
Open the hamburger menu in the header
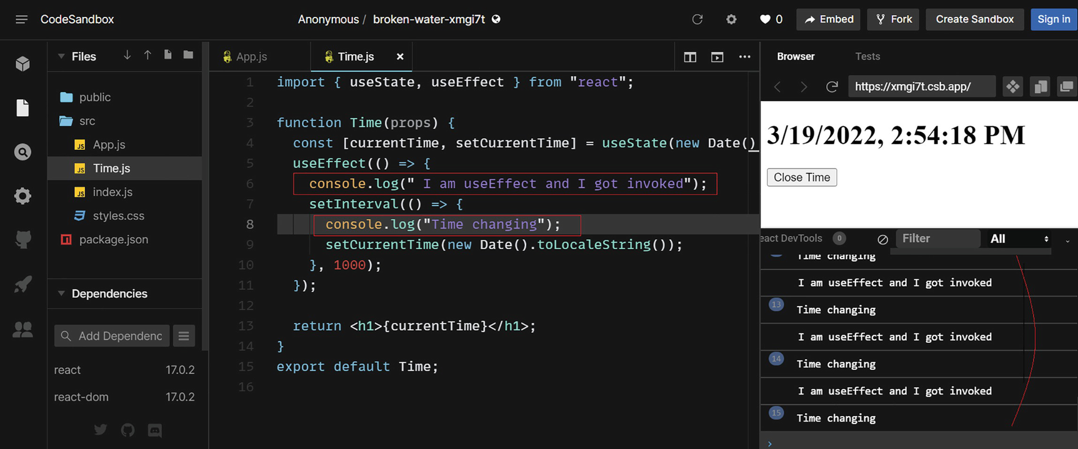click(x=21, y=19)
